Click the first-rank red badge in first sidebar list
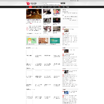 pos(63,29)
